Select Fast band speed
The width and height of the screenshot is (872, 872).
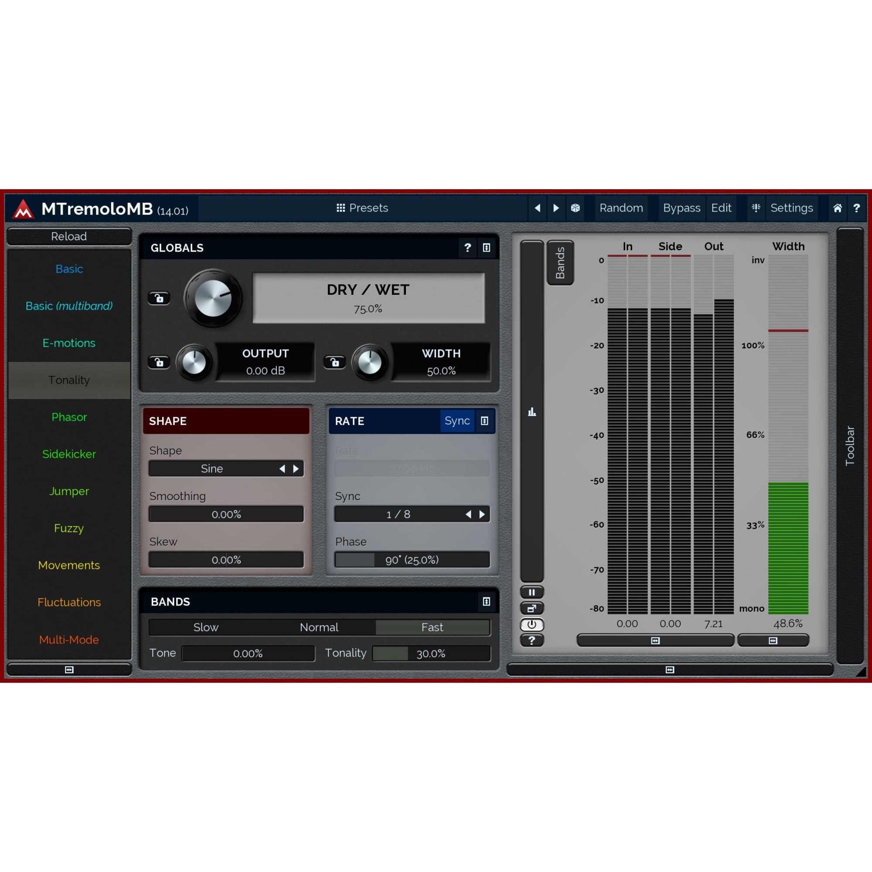pyautogui.click(x=433, y=627)
